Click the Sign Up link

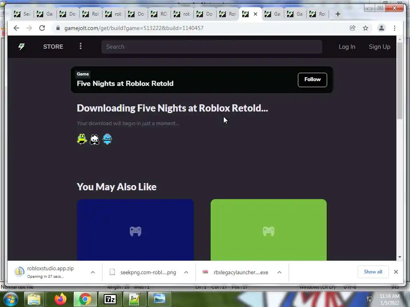pos(380,47)
